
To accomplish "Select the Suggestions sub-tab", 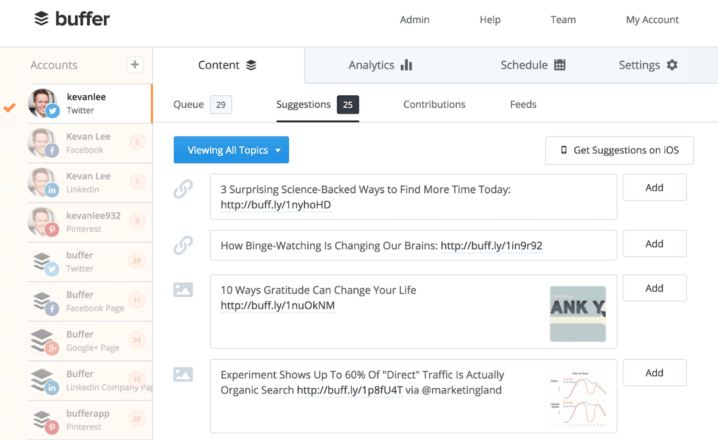I will pyautogui.click(x=317, y=105).
